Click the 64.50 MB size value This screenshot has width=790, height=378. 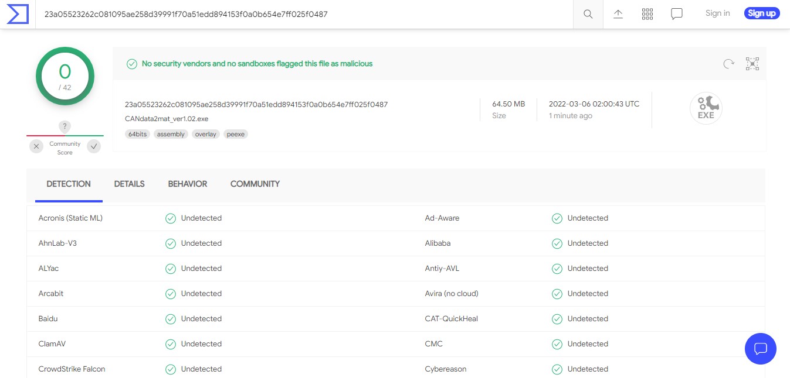(508, 104)
